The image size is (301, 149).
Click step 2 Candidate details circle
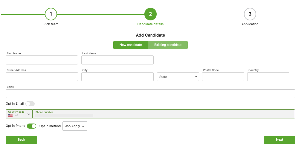(x=151, y=14)
